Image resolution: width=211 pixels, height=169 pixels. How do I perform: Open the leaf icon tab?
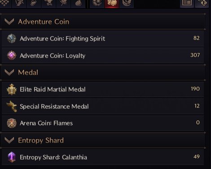pyautogui.click(x=127, y=3)
